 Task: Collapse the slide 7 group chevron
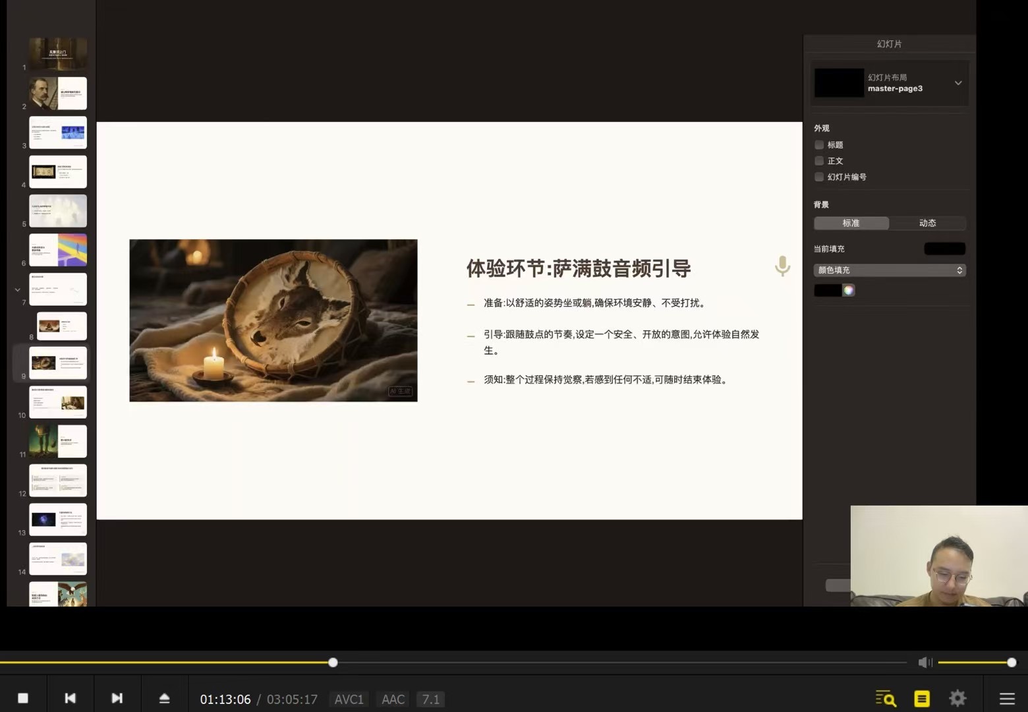18,289
